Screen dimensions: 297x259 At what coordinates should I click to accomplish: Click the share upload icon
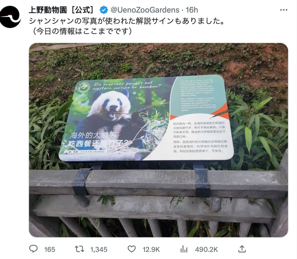[242, 249]
